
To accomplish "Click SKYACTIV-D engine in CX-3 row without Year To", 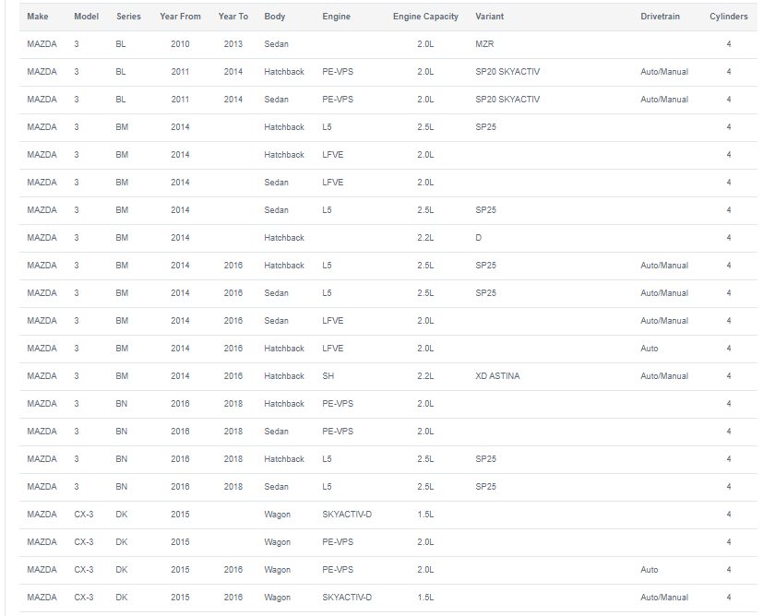I will coord(347,515).
